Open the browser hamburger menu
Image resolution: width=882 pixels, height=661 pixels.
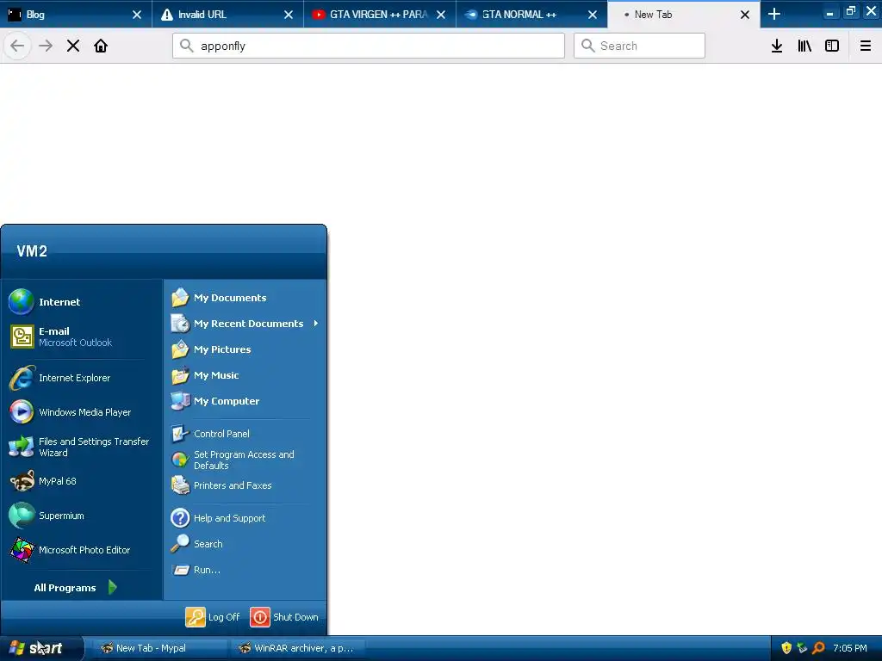[x=866, y=46]
